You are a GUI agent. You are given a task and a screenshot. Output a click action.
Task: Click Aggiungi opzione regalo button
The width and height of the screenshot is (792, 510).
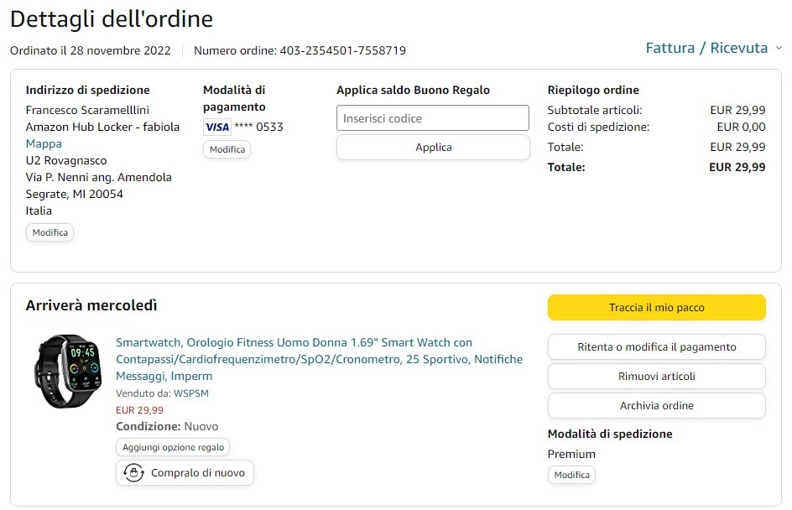pyautogui.click(x=173, y=448)
